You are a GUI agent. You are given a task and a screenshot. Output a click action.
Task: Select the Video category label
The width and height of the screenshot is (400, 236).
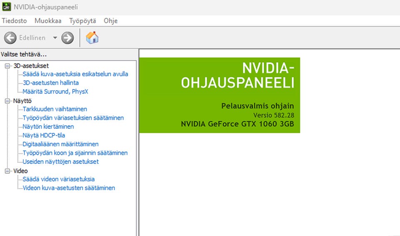(20, 171)
